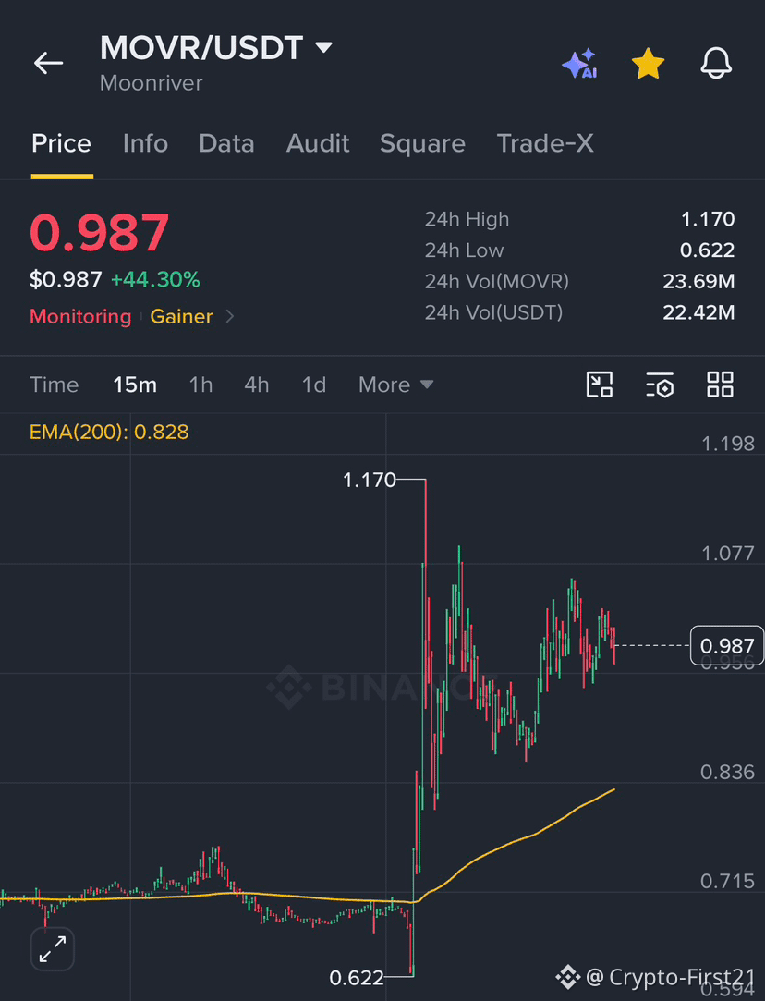Click the +44.30% change percentage
This screenshot has height=1001, width=765.
[156, 280]
